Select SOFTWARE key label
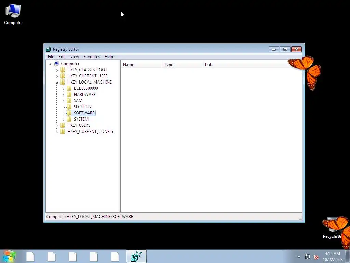Image resolution: width=350 pixels, height=263 pixels. [x=84, y=113]
